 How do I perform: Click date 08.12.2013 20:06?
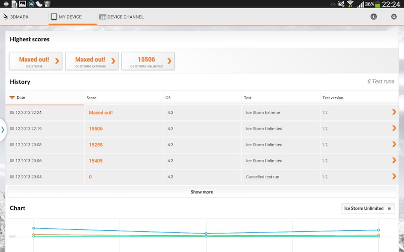point(26,161)
